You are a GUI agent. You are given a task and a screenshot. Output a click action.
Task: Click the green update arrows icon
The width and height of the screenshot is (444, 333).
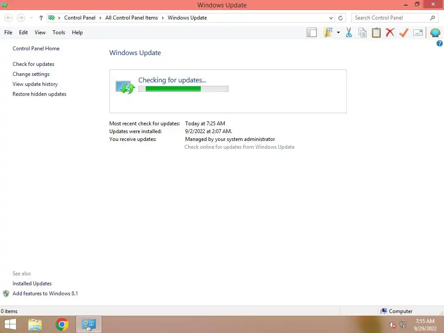pos(125,87)
